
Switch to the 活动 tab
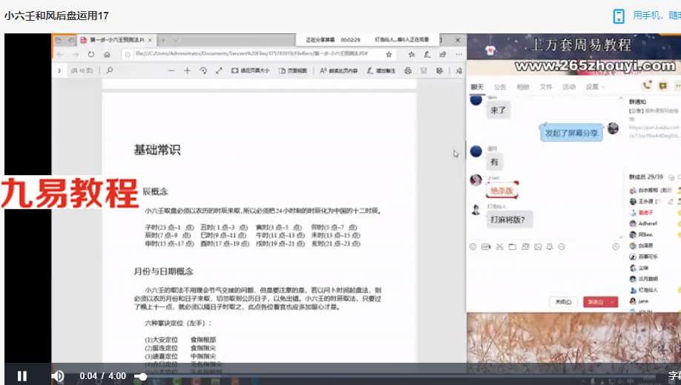[569, 87]
